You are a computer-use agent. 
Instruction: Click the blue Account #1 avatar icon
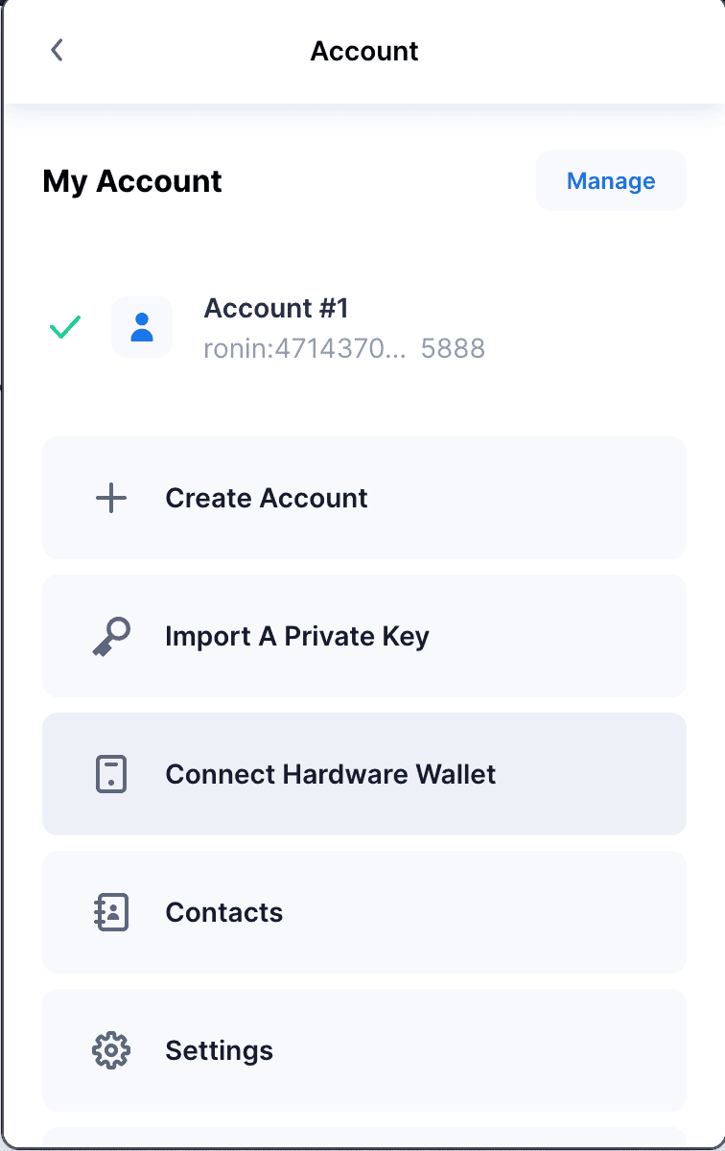pyautogui.click(x=142, y=327)
